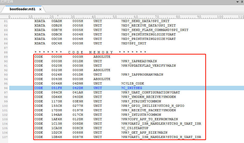Click line number 88 in the gutter
This screenshot has width=244, height=143.
coord(6,52)
